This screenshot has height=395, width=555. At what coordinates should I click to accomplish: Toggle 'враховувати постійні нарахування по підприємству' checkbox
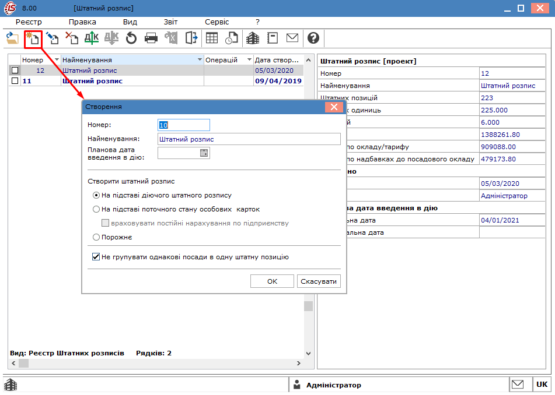click(105, 223)
